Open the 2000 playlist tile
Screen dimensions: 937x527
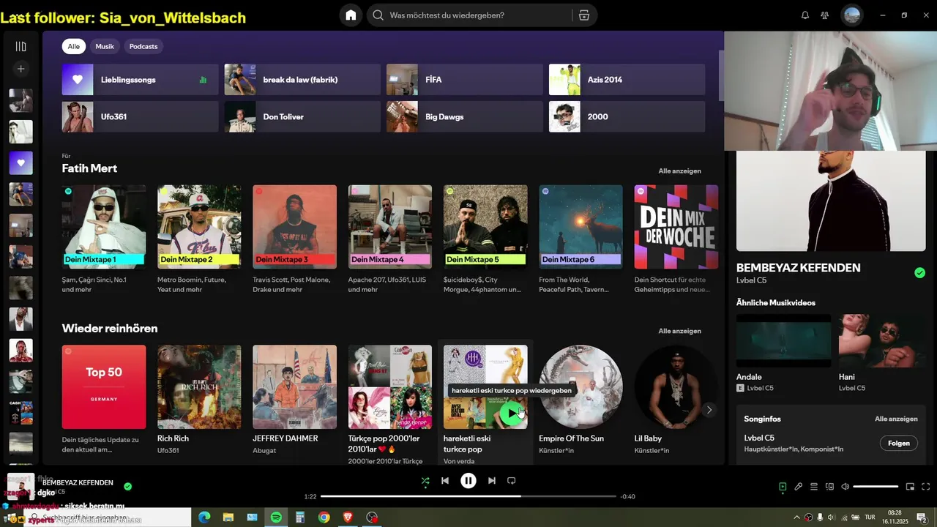pyautogui.click(x=627, y=116)
